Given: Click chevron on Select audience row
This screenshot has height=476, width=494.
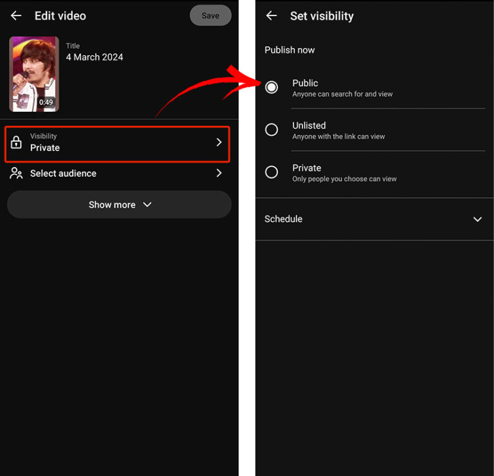Looking at the screenshot, I should (x=219, y=173).
